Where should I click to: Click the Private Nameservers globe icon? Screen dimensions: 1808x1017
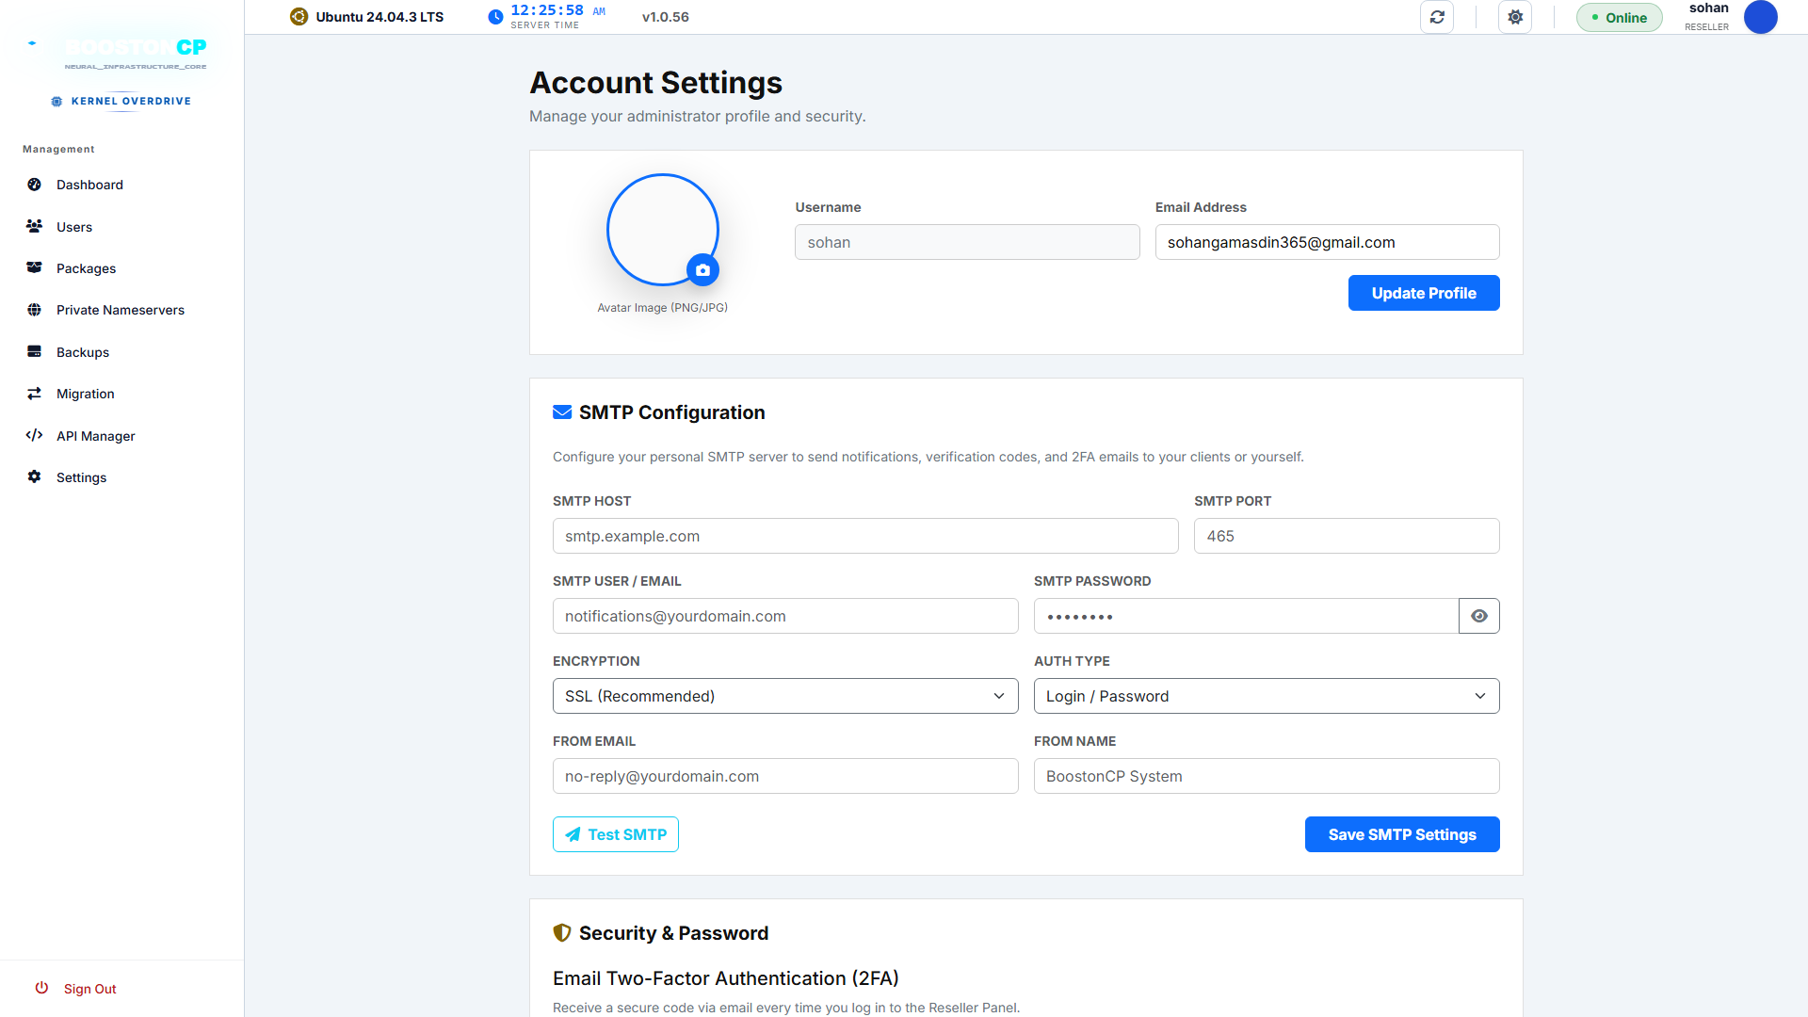35,310
